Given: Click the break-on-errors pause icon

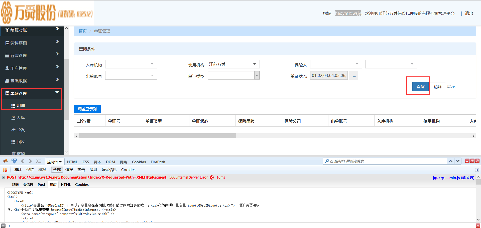Looking at the screenshot, I should pyautogui.click(x=5, y=170).
